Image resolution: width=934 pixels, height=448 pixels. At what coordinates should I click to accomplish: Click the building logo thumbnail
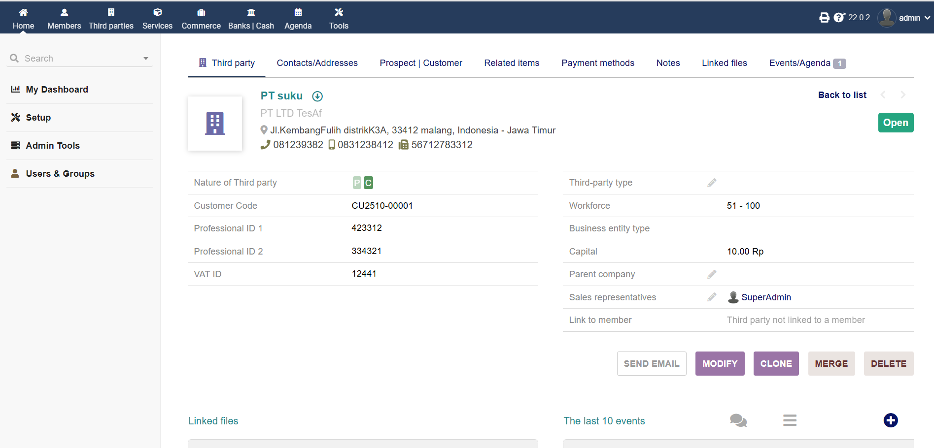pos(215,124)
